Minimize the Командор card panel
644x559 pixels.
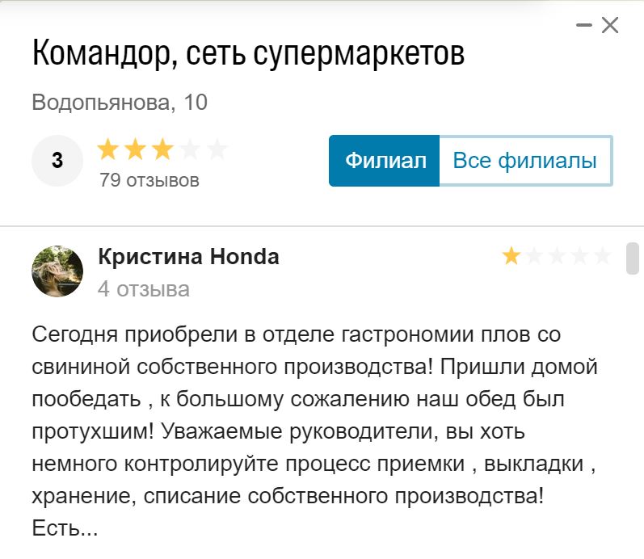[583, 25]
